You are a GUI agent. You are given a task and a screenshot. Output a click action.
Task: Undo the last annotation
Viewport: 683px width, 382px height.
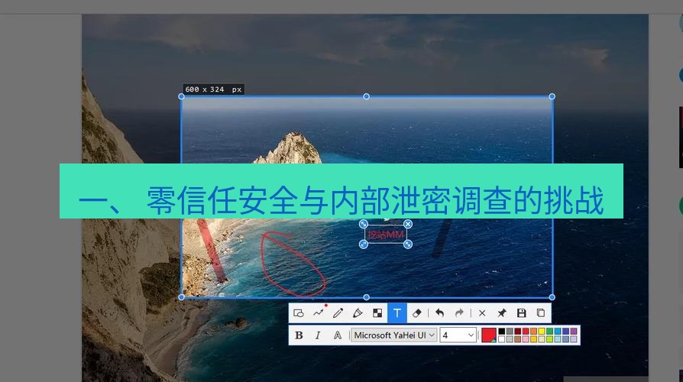pos(439,312)
